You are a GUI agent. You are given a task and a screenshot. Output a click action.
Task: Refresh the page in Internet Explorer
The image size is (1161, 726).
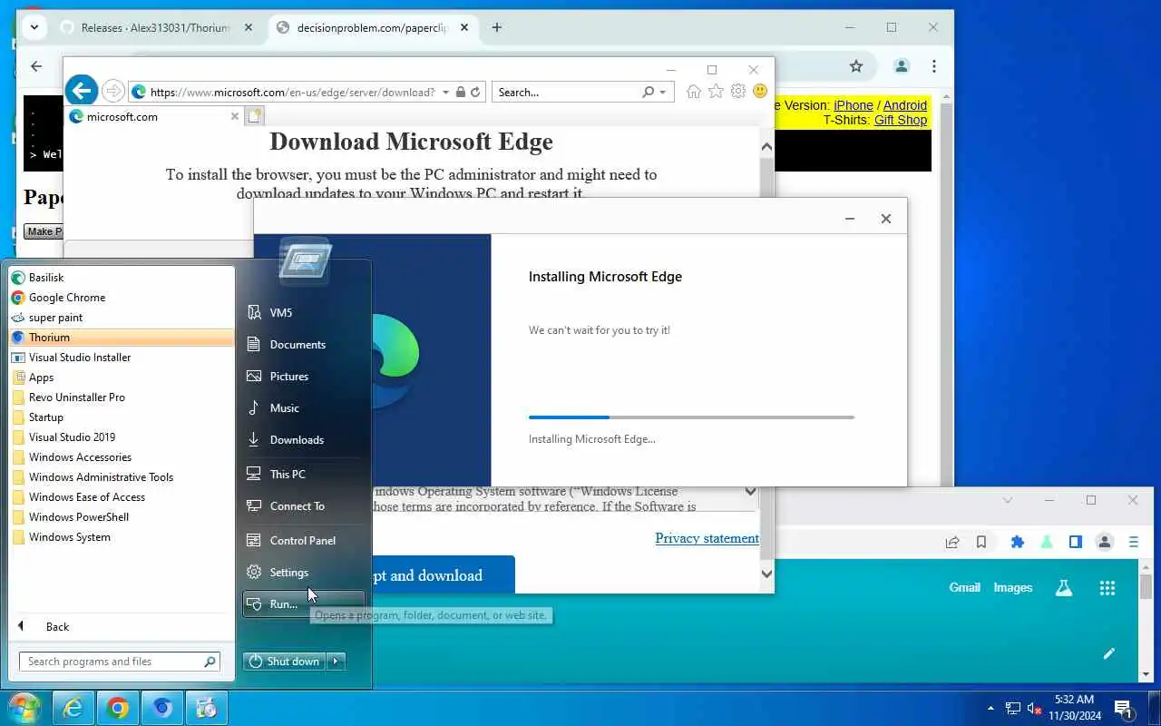click(475, 92)
